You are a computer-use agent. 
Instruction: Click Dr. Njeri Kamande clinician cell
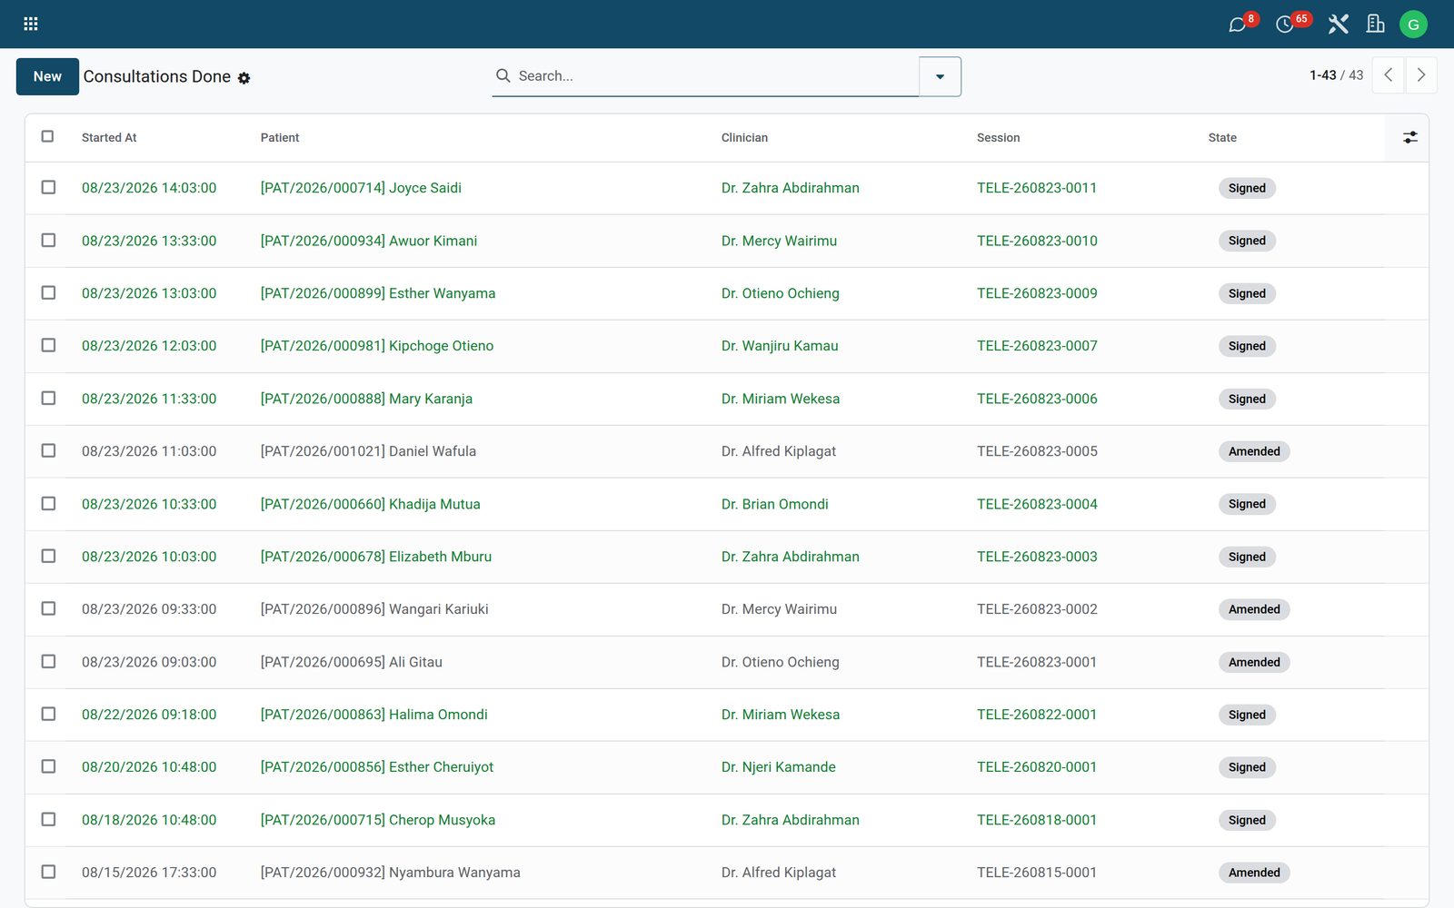pos(779,767)
